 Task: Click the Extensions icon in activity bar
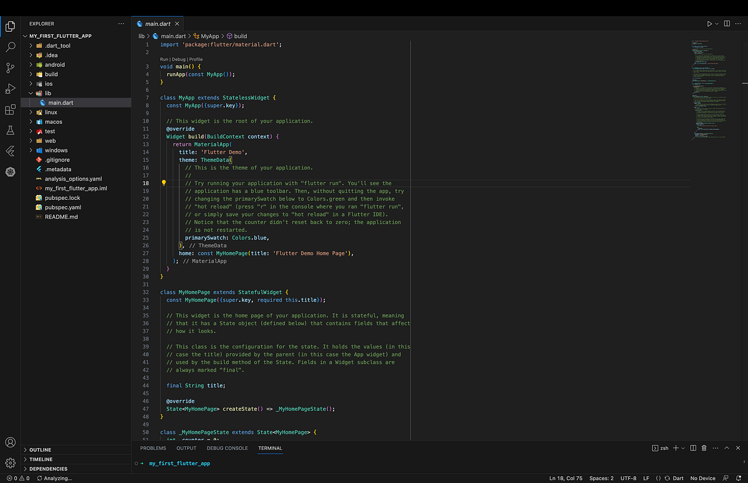pos(10,110)
